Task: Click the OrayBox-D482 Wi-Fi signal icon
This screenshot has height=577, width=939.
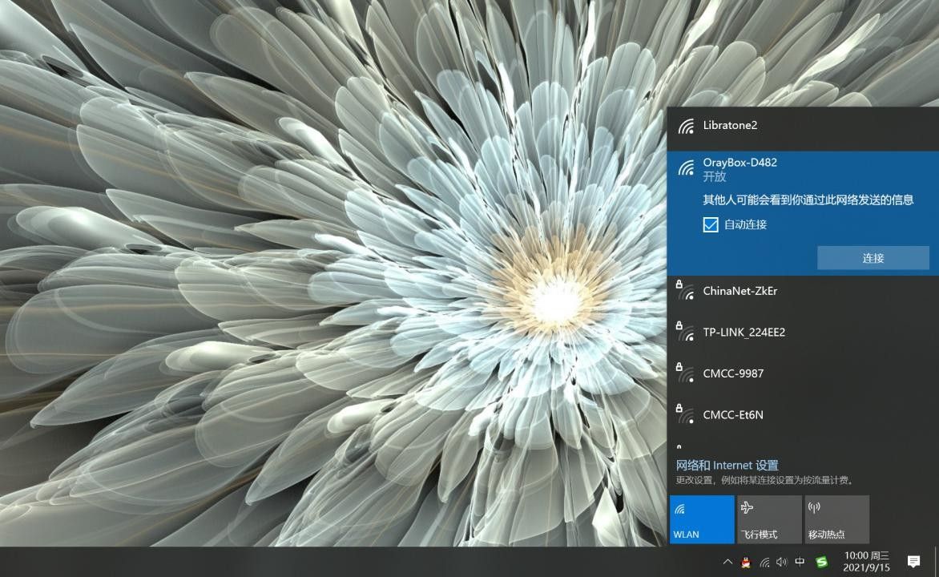Action: pos(687,167)
